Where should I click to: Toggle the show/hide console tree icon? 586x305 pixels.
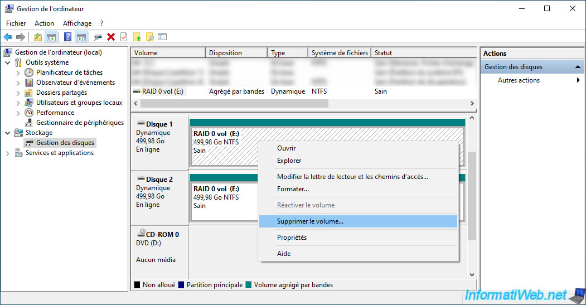51,37
